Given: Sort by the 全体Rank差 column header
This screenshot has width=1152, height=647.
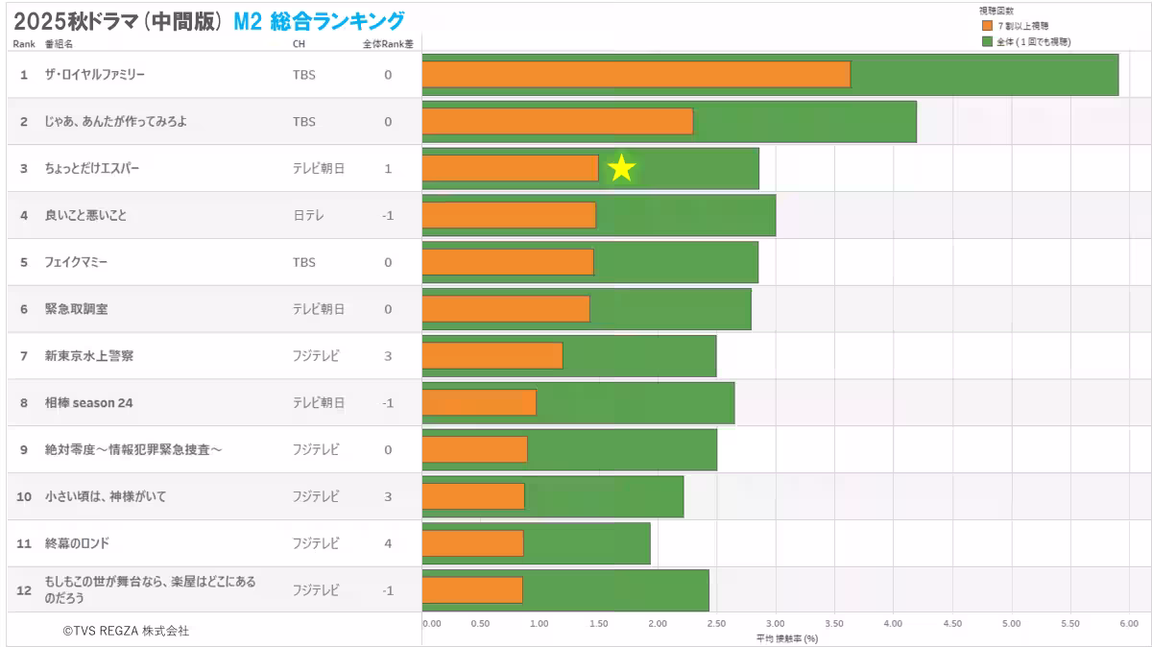Looking at the screenshot, I should click(x=389, y=43).
